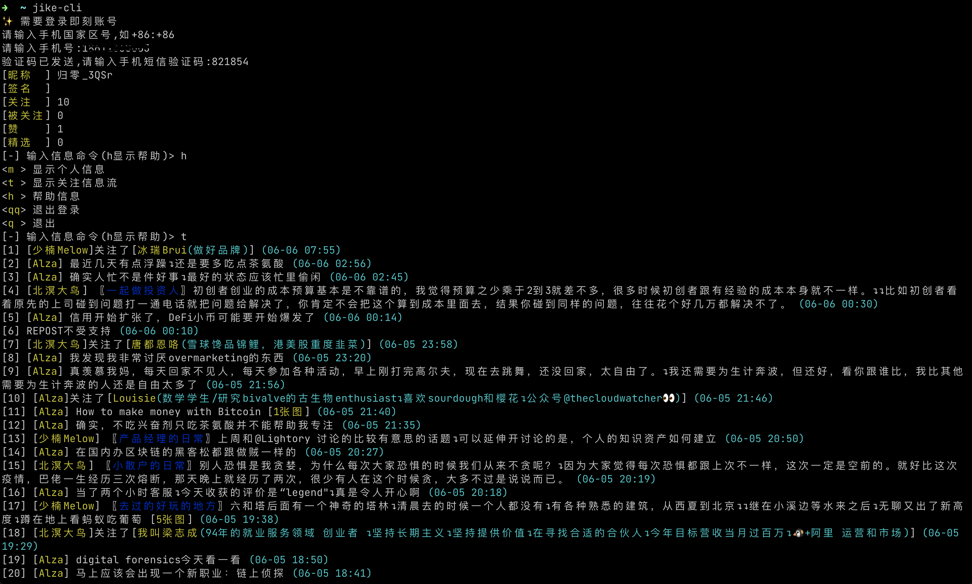Click the <qq> 退出登录 help entry
The height and width of the screenshot is (584, 972).
[x=41, y=210]
